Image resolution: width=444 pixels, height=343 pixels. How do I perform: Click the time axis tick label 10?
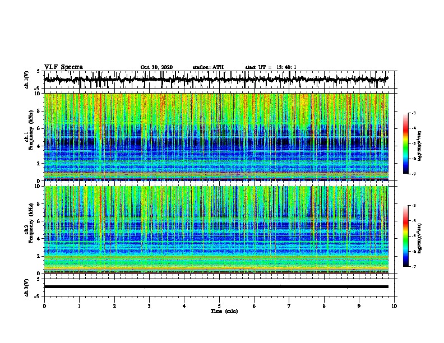click(394, 306)
